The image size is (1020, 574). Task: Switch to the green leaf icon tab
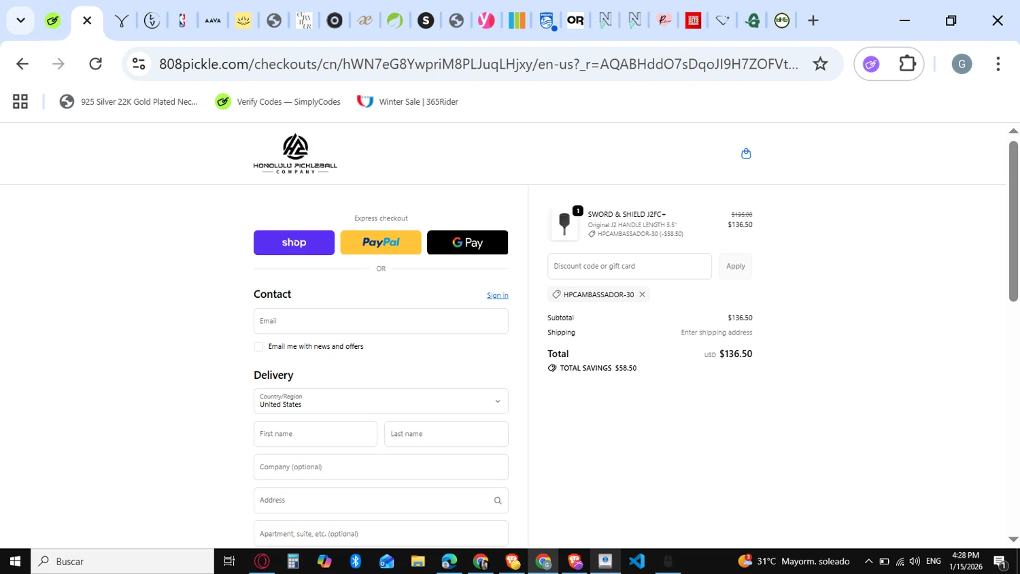pos(395,20)
